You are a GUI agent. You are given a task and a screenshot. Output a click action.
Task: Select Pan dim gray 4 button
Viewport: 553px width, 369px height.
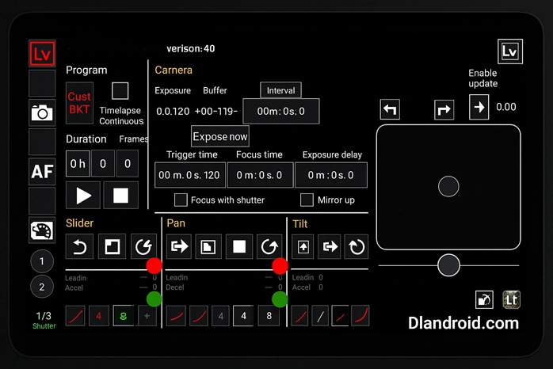click(221, 316)
